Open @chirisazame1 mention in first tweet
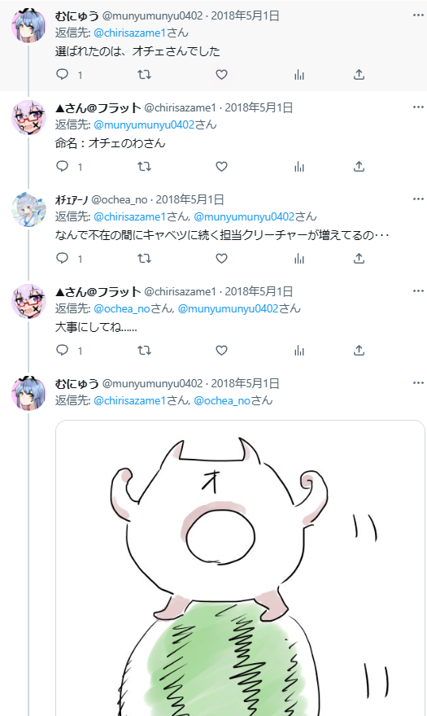This screenshot has width=427, height=716. pos(129,33)
